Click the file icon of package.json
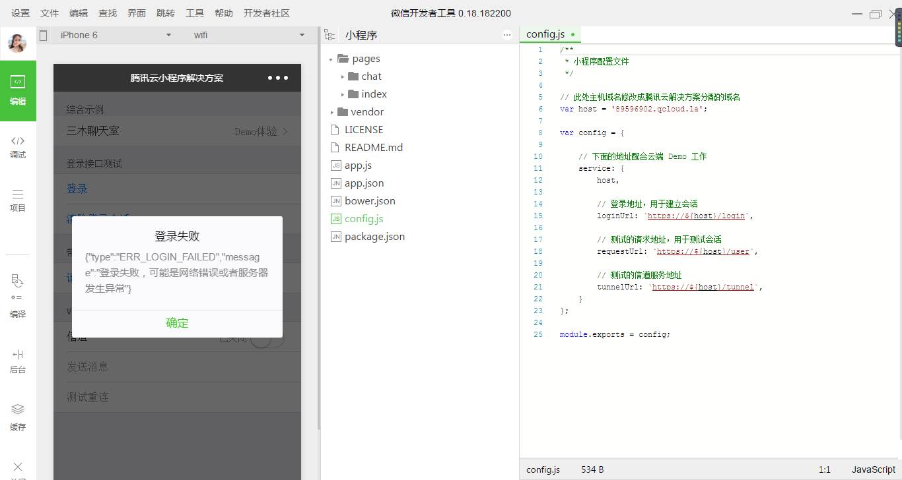902x480 pixels. 336,237
